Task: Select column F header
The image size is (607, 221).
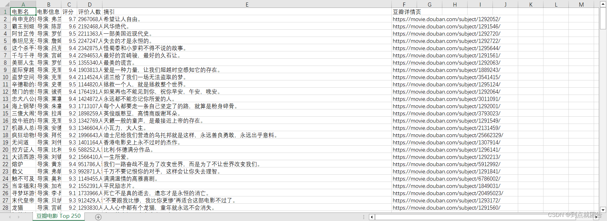Action: (404, 4)
